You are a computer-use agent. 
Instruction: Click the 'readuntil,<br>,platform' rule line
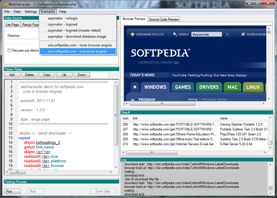click(45, 161)
